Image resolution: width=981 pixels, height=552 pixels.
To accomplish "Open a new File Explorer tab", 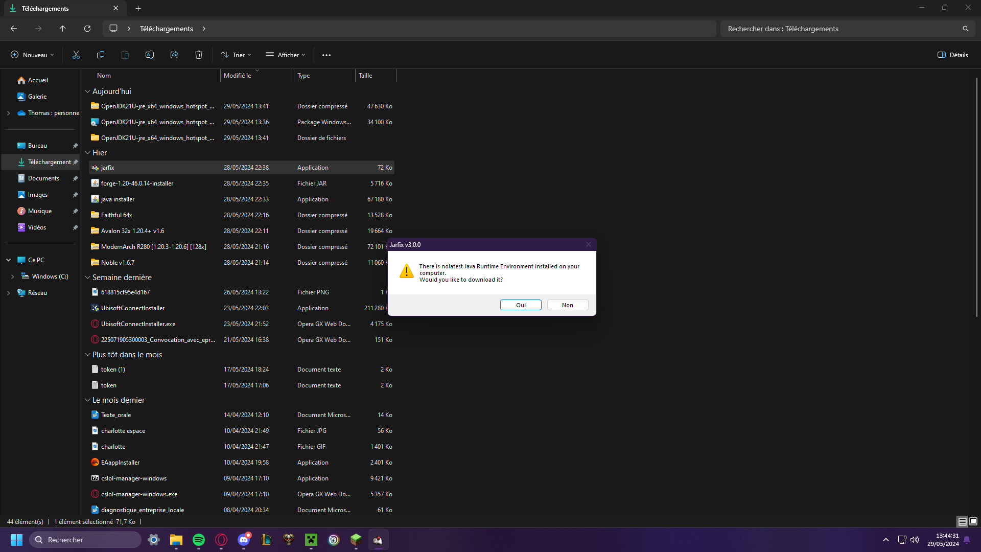I will (138, 8).
